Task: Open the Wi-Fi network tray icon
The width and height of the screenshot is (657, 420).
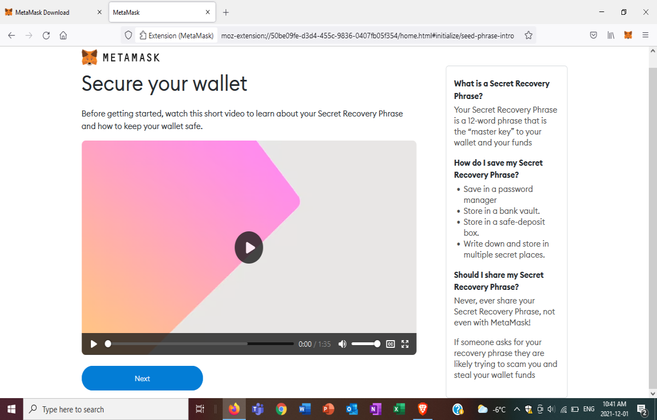Action: pyautogui.click(x=563, y=409)
